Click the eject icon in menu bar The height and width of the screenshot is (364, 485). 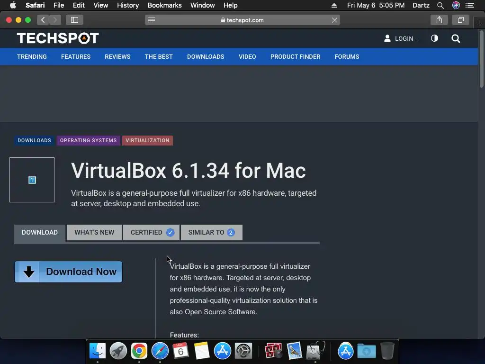click(x=334, y=5)
